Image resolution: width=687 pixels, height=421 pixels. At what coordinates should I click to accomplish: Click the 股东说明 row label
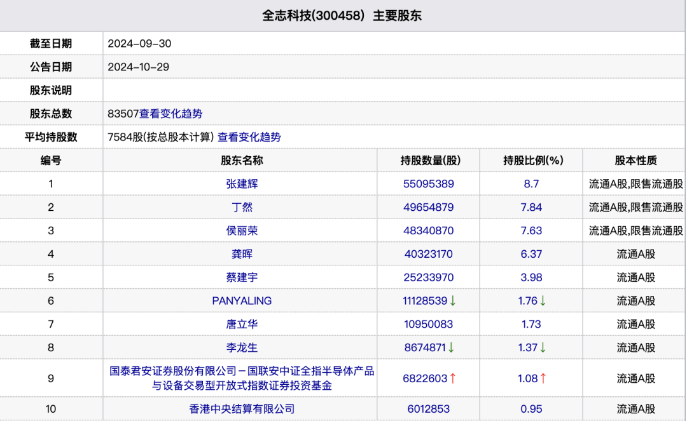pyautogui.click(x=51, y=91)
